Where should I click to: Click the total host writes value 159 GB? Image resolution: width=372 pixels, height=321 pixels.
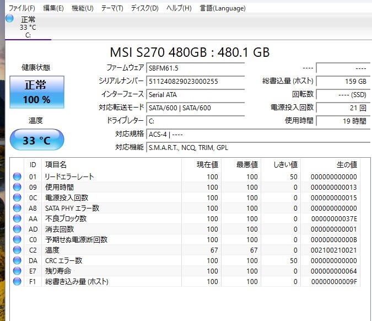[x=343, y=82]
